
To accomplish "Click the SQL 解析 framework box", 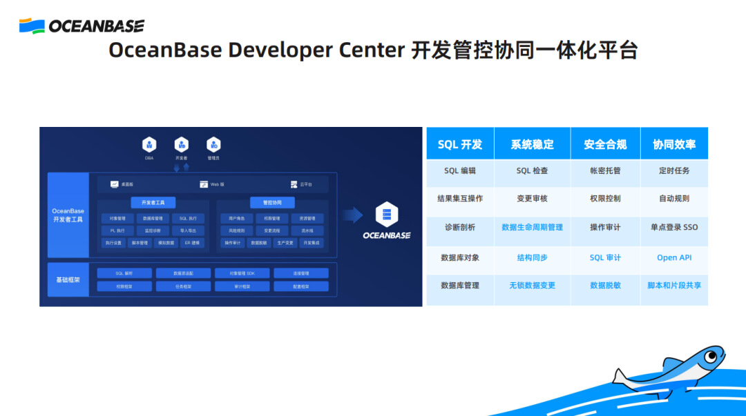I will pos(124,273).
